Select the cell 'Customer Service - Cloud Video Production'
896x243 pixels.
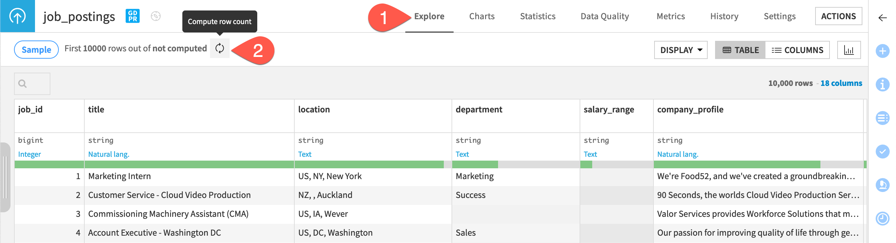(189, 195)
